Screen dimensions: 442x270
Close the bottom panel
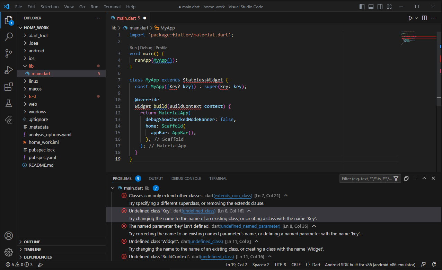tap(433, 178)
